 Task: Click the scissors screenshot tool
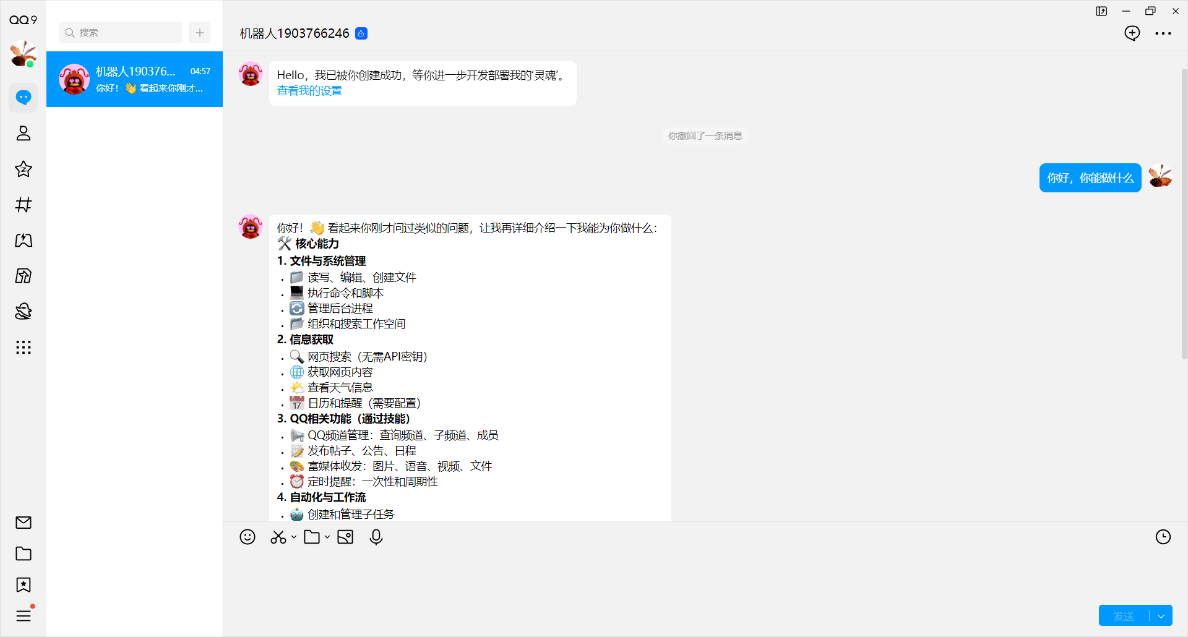click(x=278, y=537)
